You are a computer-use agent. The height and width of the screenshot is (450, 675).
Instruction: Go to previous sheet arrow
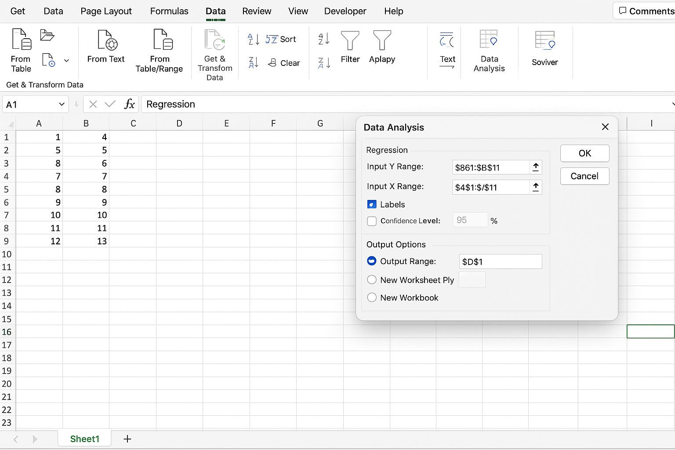tap(16, 439)
